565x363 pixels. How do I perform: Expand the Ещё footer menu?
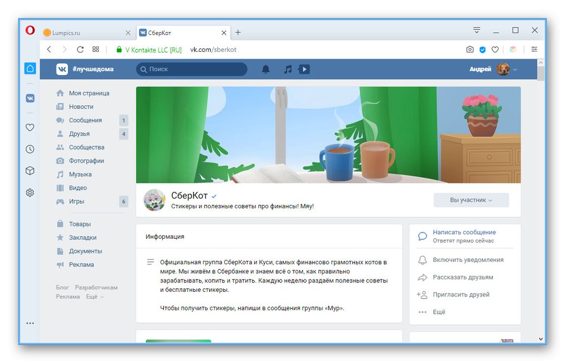click(x=95, y=297)
